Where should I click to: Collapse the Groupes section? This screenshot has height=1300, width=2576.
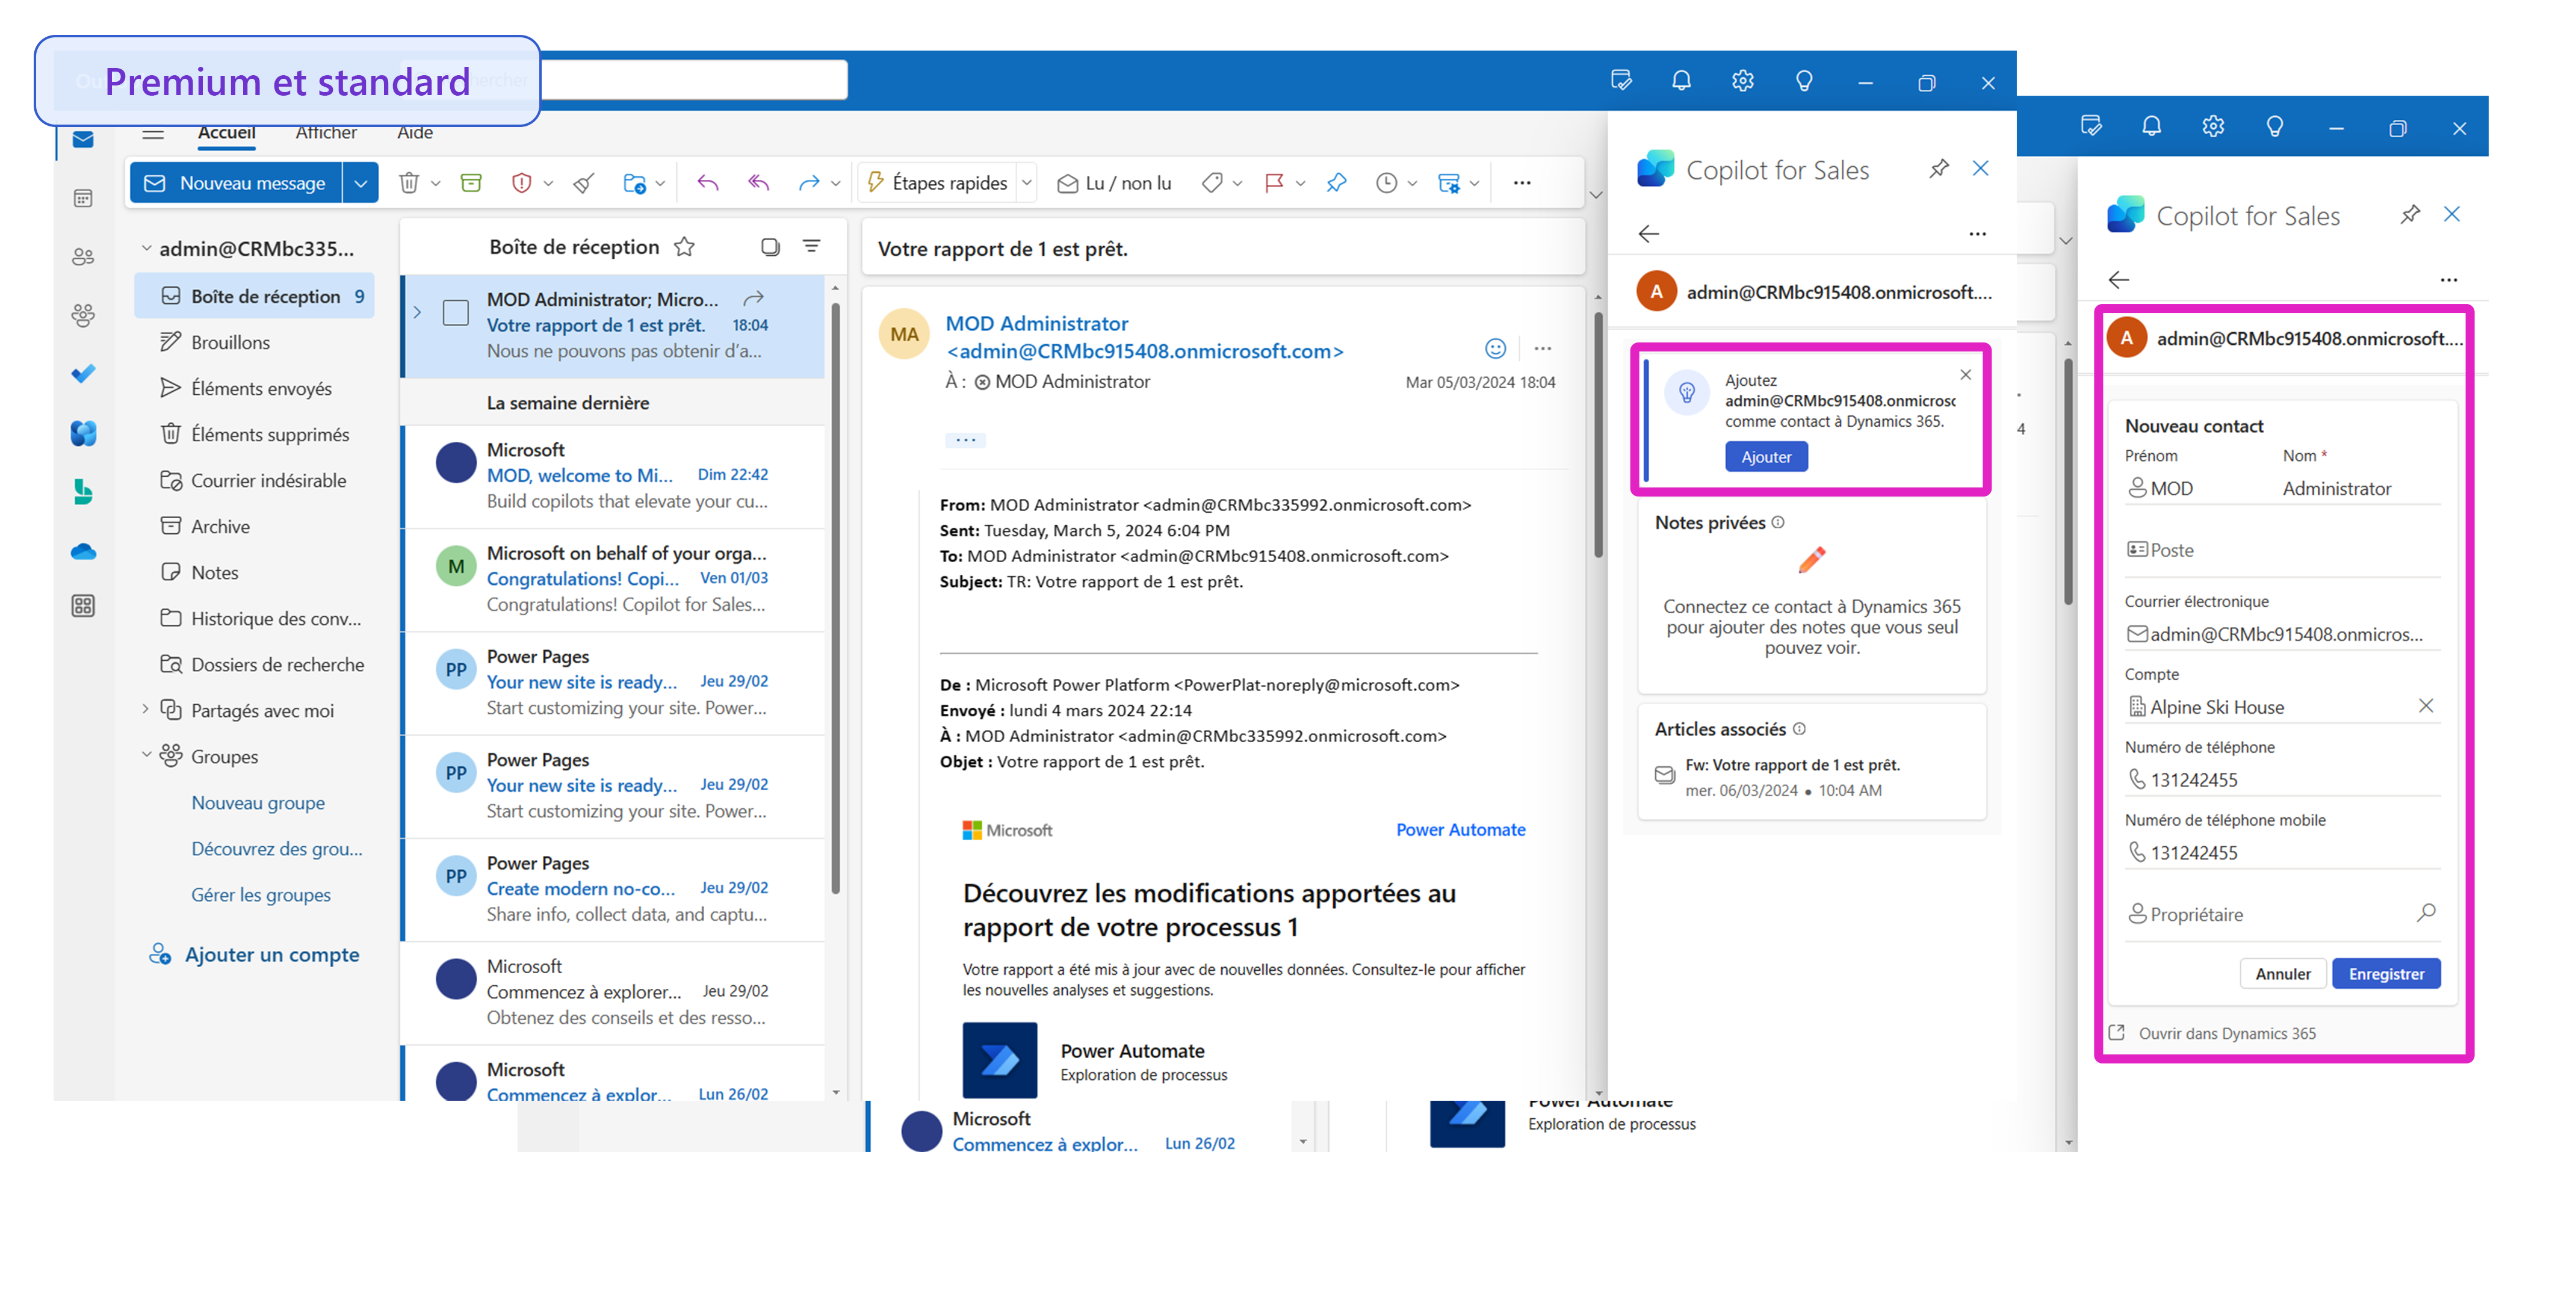[x=147, y=755]
